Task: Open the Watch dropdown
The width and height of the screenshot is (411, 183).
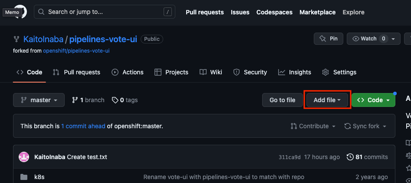Action: click(x=374, y=39)
